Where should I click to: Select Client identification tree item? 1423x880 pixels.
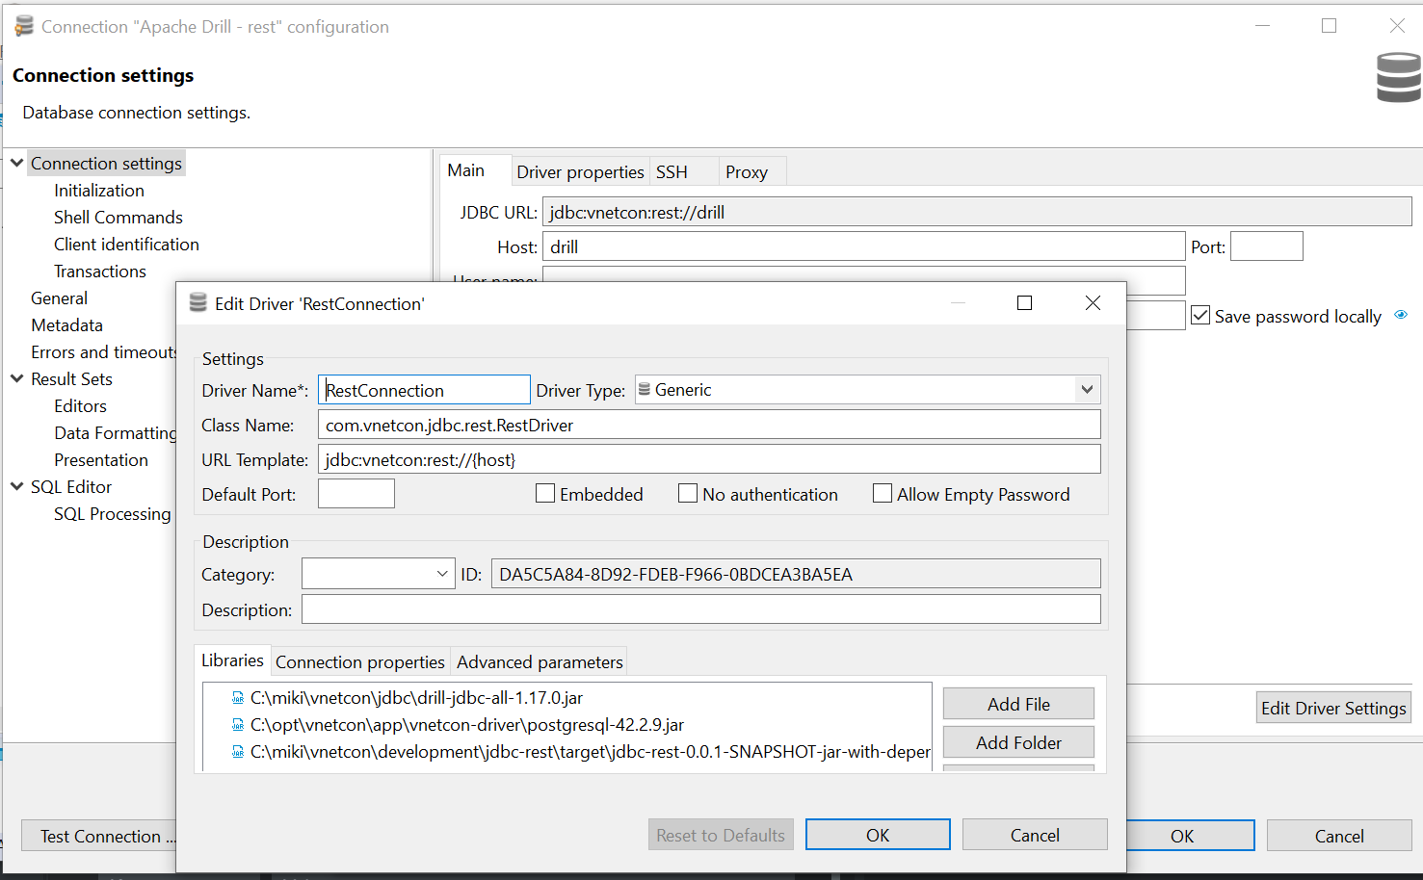(x=126, y=244)
